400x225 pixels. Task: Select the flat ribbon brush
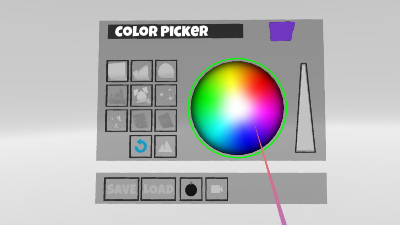(x=117, y=71)
